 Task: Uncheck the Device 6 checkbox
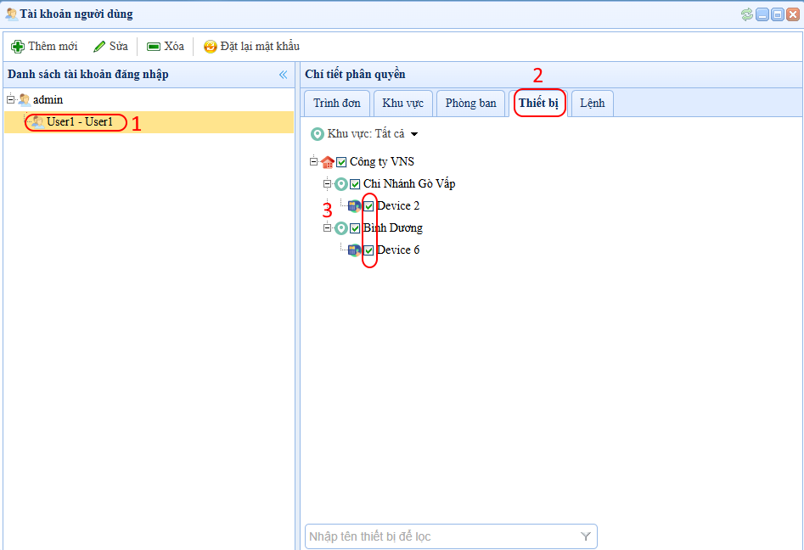tap(368, 250)
